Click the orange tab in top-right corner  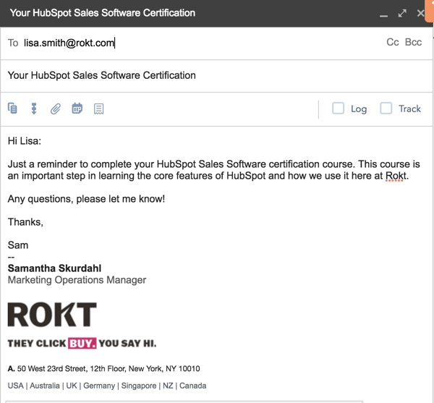pyautogui.click(x=430, y=4)
